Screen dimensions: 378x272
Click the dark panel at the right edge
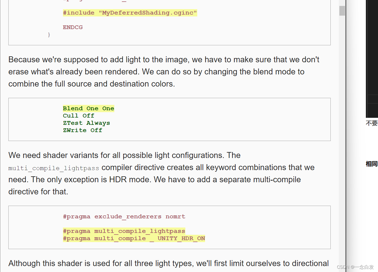coord(372,54)
